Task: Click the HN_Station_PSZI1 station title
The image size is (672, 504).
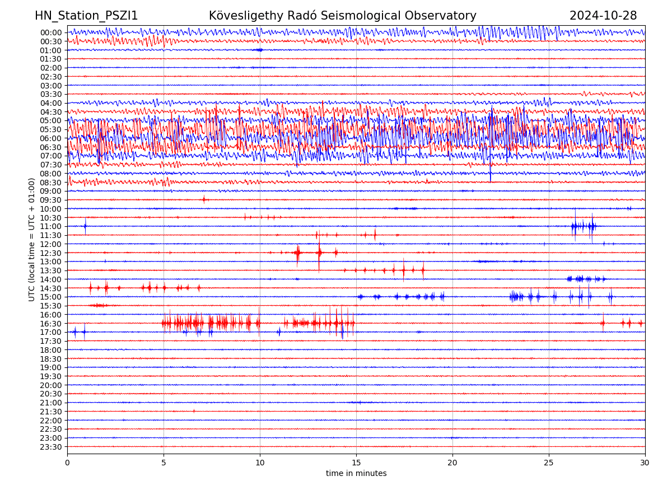Action: click(x=86, y=16)
